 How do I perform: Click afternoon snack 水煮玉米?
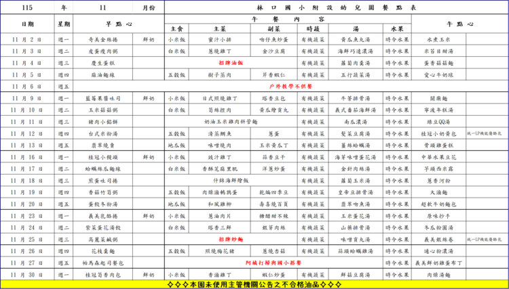pos(438,40)
